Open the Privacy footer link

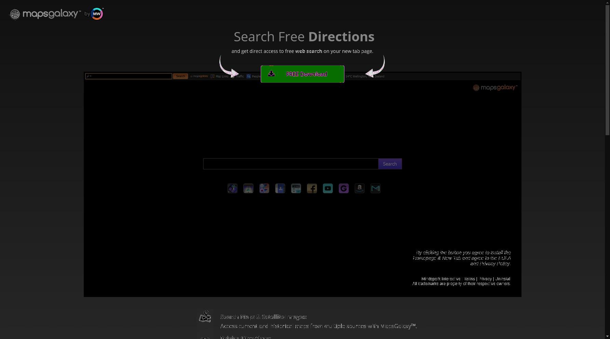point(485,279)
